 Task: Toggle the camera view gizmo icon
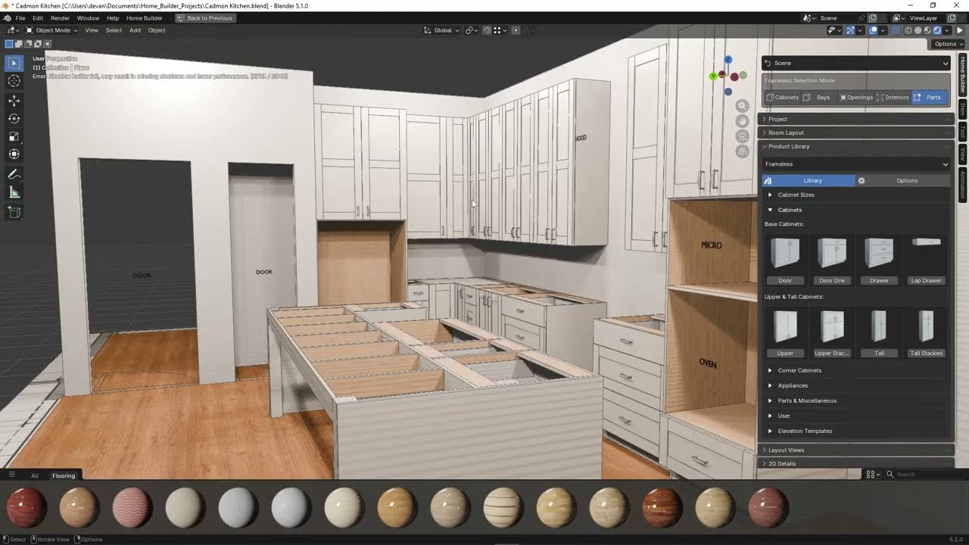click(x=743, y=136)
